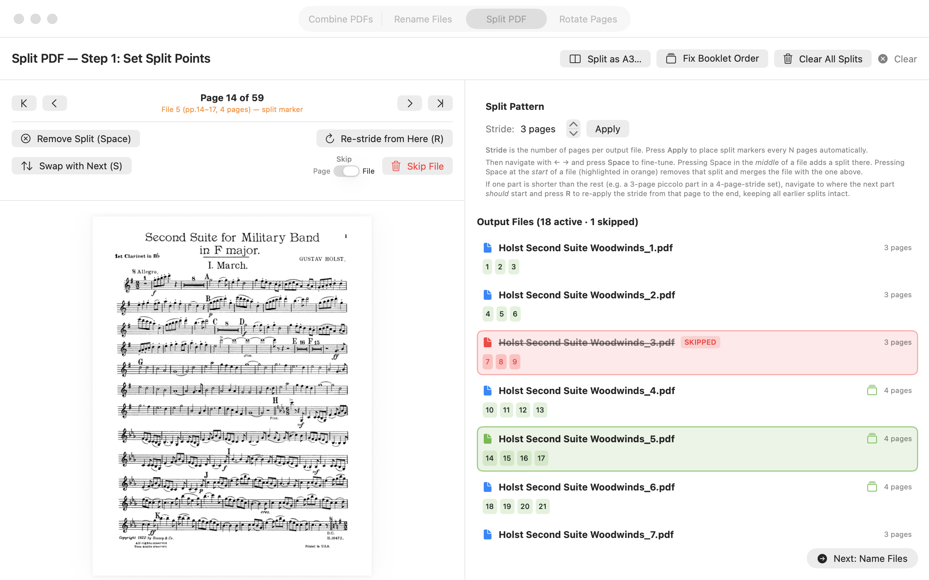Click the file icon of Holst Second Suite Woodwinds_2.pdf

pos(487,295)
